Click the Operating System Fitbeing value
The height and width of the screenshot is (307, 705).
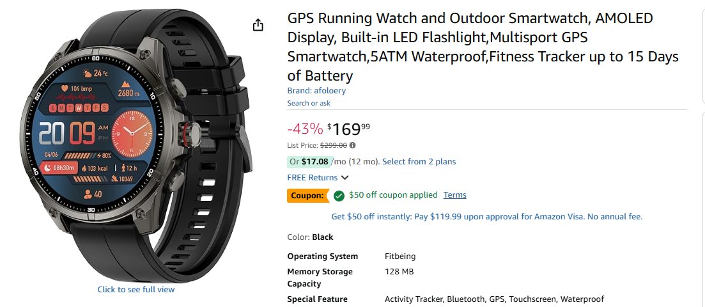(399, 256)
